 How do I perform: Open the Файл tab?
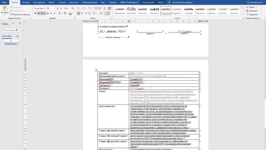(x=4, y=2)
